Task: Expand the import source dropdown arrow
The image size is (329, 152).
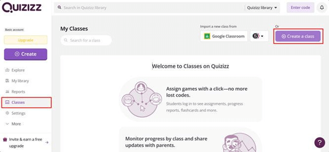Action: [x=262, y=36]
